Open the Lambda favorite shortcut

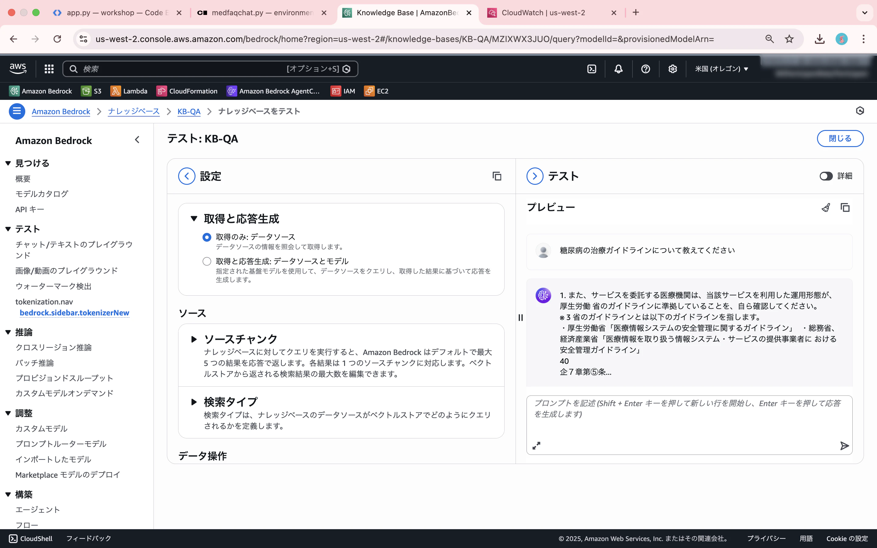129,91
